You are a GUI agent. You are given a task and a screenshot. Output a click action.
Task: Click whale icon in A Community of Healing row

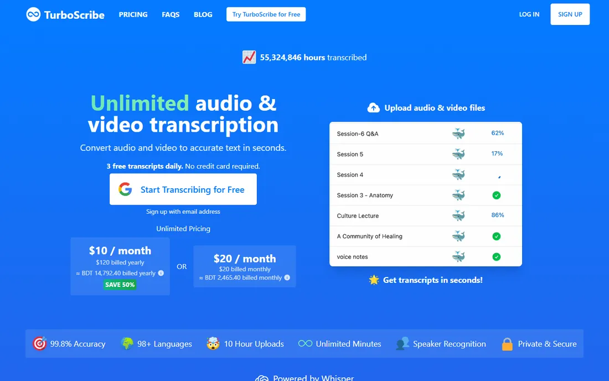coord(458,236)
